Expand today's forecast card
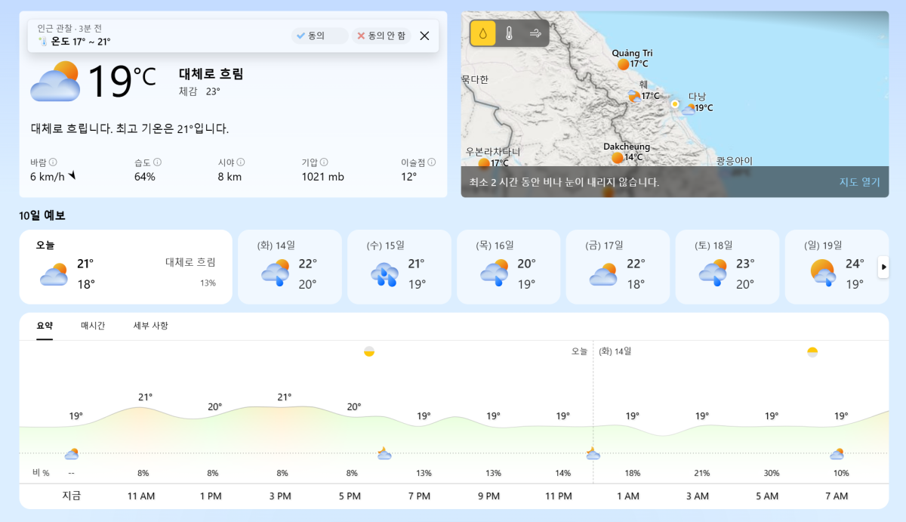 125,267
